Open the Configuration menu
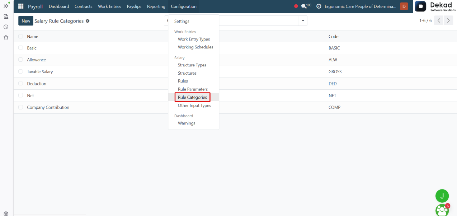457x216 pixels. click(x=184, y=6)
